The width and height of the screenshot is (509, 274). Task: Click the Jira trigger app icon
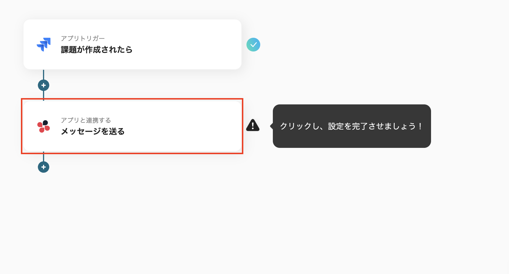(x=44, y=44)
